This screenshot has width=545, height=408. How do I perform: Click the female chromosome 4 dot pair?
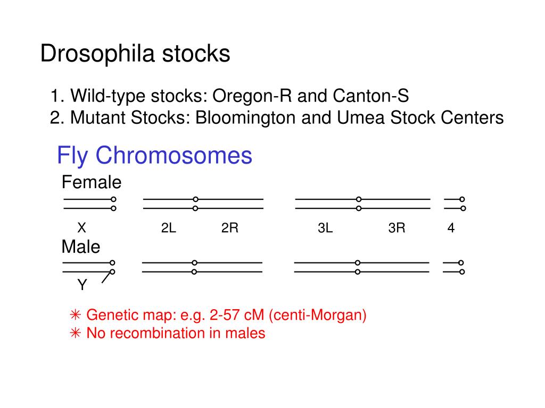pos(463,203)
